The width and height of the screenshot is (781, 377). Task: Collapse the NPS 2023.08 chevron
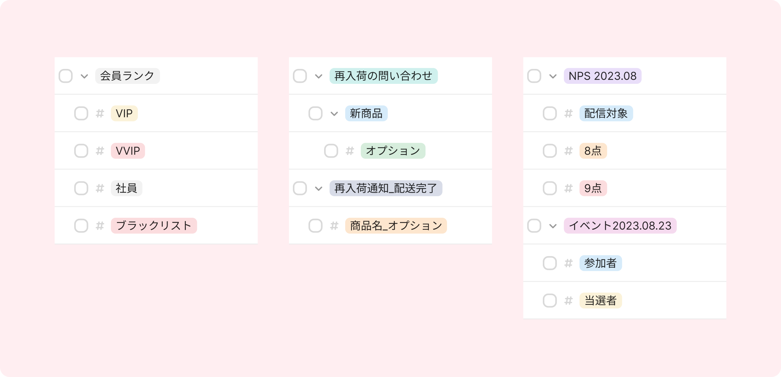[553, 76]
